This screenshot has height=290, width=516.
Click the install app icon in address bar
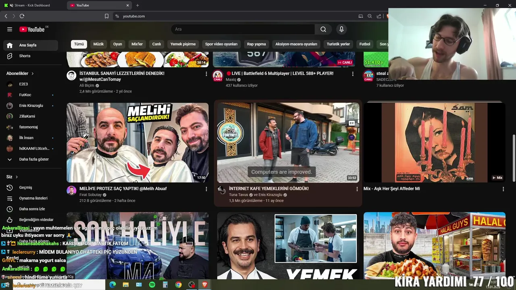pos(360,16)
